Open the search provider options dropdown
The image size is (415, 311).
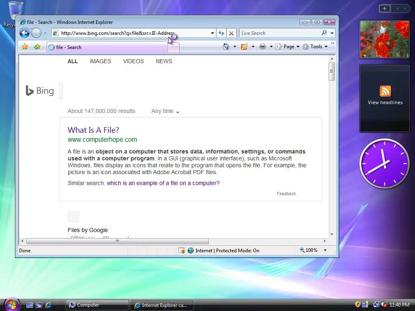[x=332, y=33]
